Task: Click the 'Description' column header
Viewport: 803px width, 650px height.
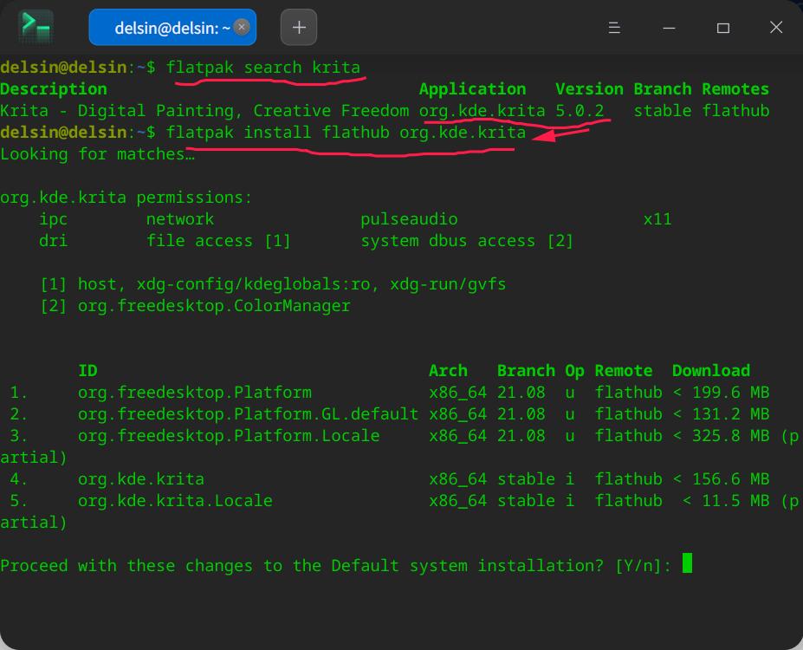Action: pos(54,89)
